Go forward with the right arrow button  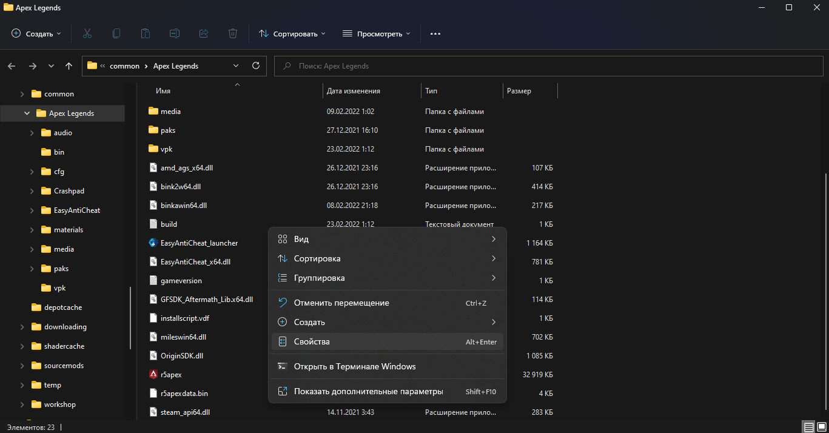[x=33, y=65]
